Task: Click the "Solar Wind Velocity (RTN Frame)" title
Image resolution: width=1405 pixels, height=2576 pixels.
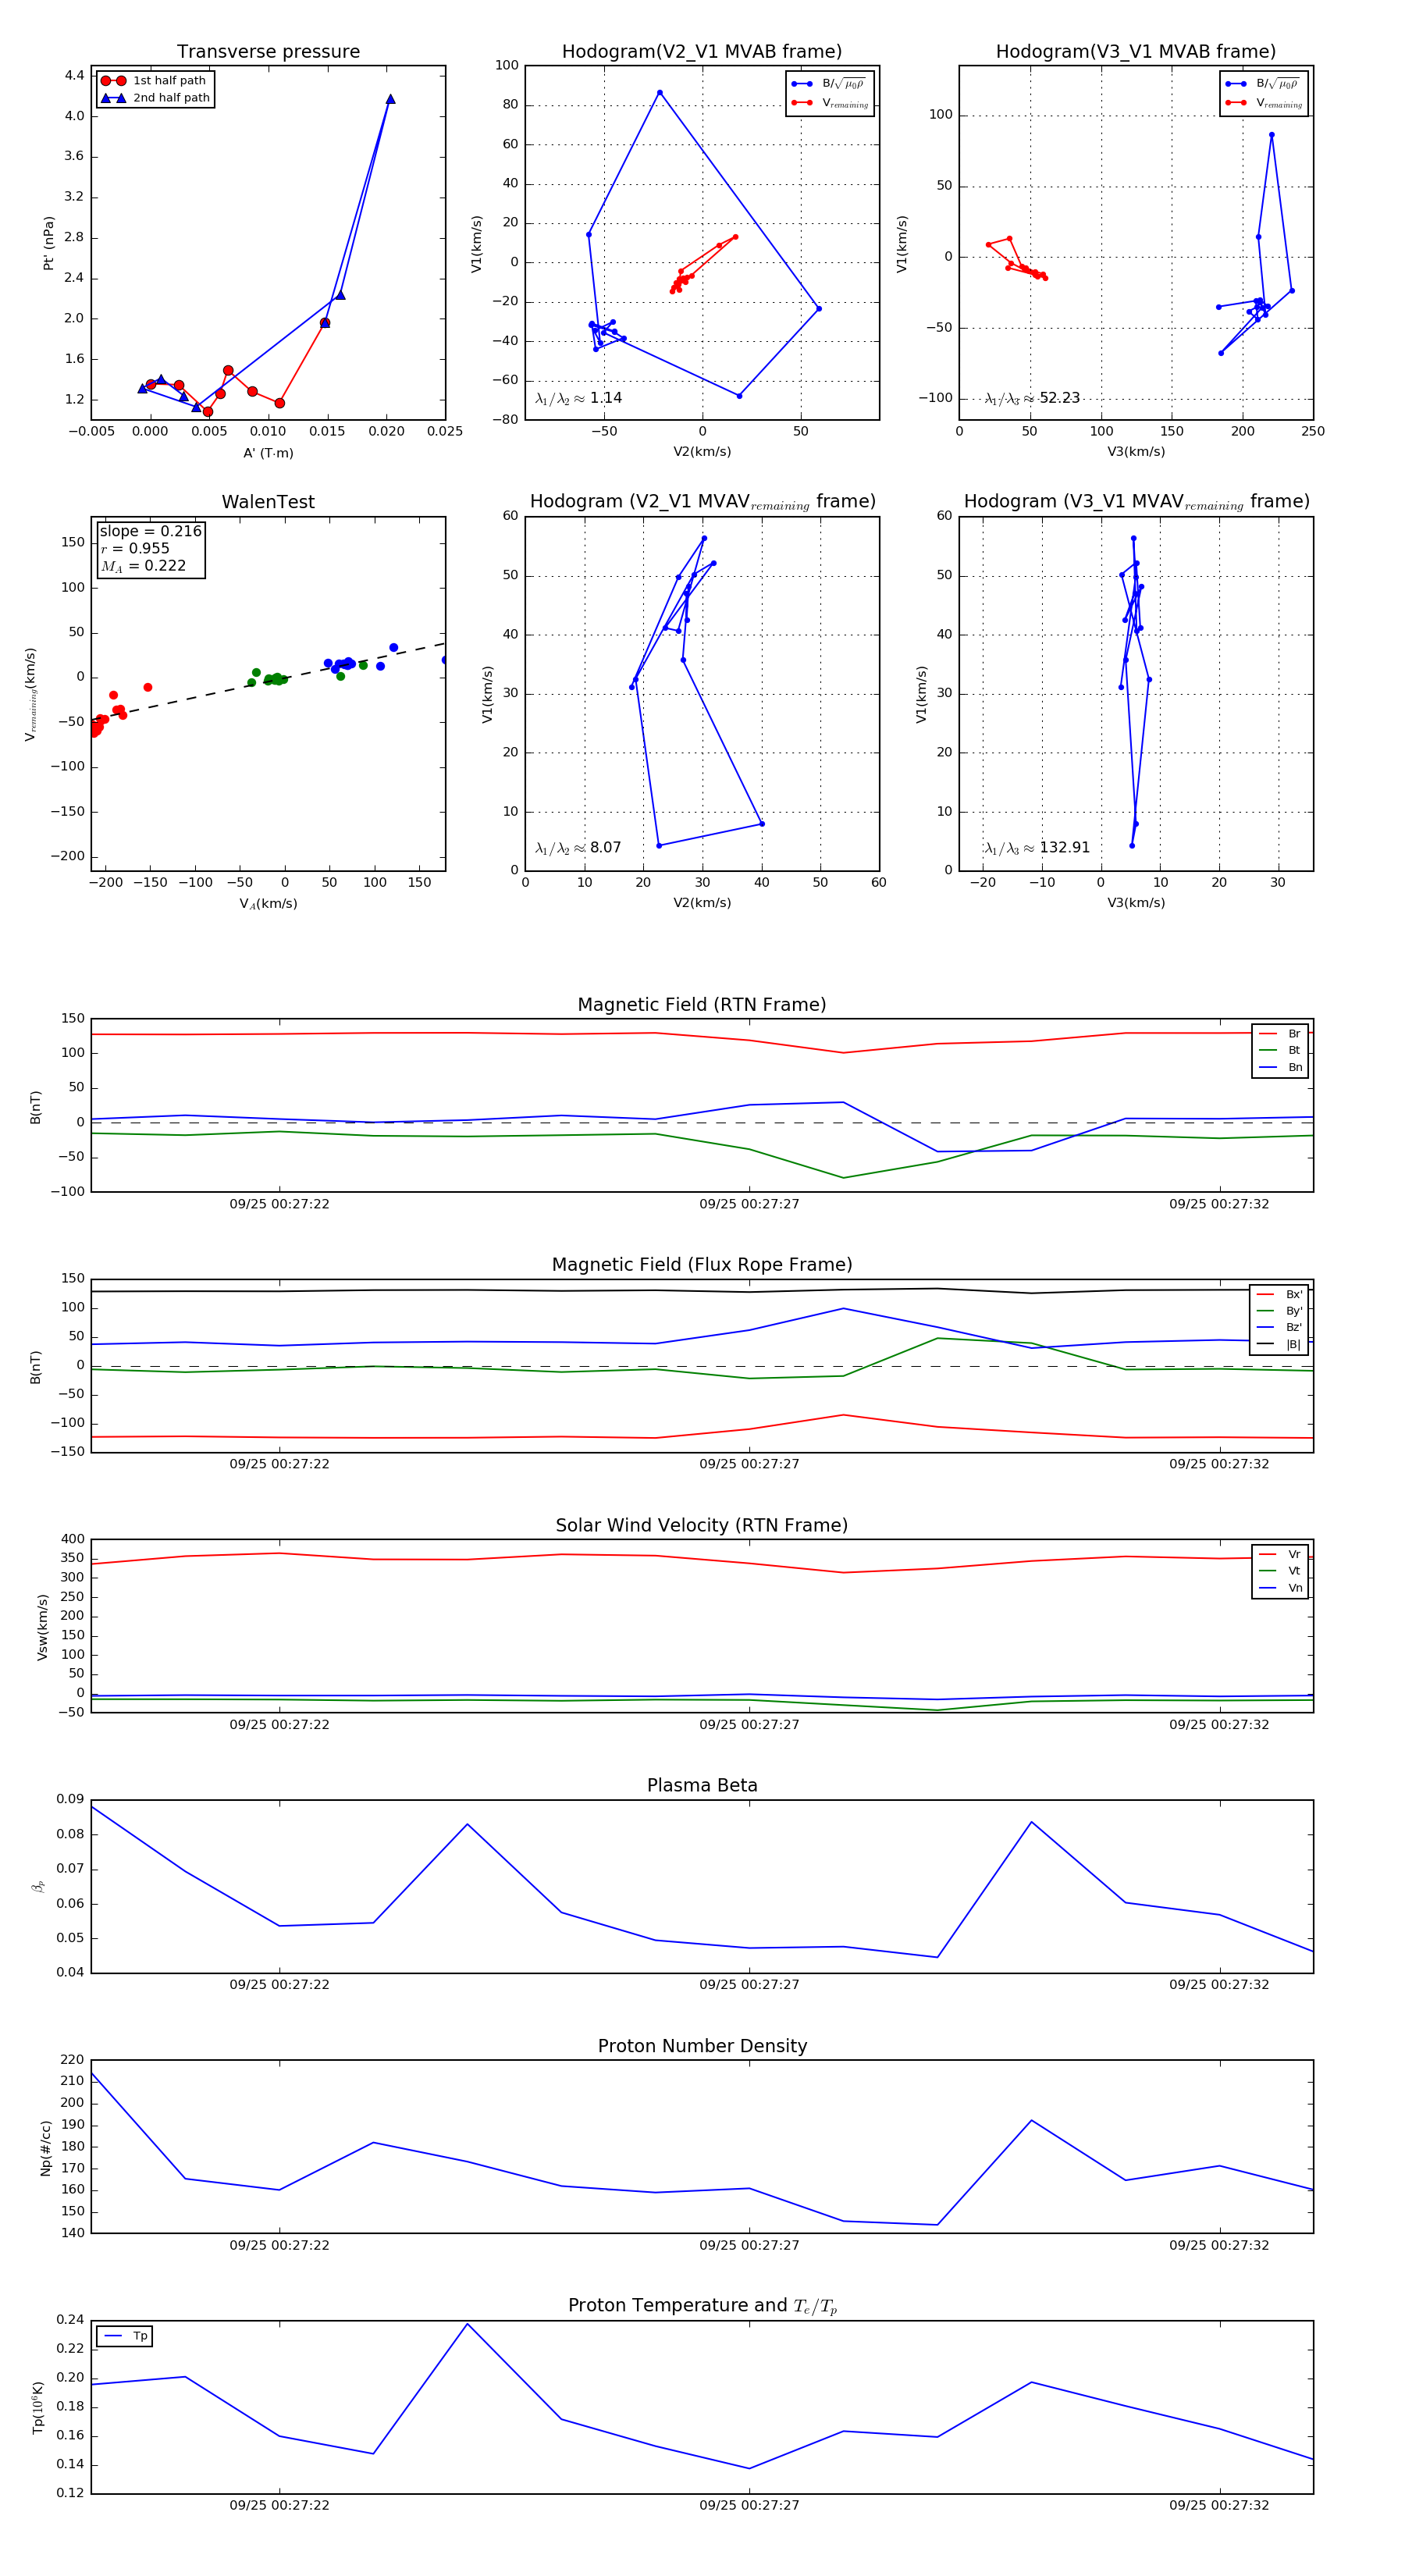Action: tap(702, 1526)
